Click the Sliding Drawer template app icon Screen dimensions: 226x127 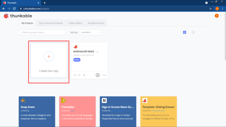[x=145, y=101]
